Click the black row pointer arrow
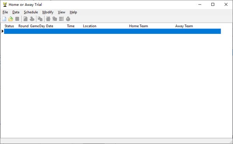 tap(3, 31)
